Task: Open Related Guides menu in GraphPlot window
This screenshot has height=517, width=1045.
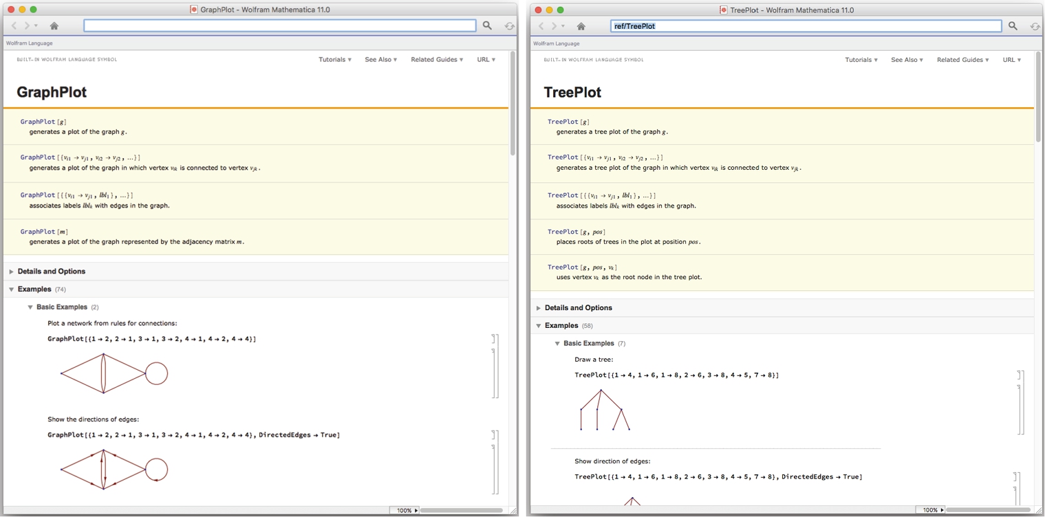Action: click(437, 60)
